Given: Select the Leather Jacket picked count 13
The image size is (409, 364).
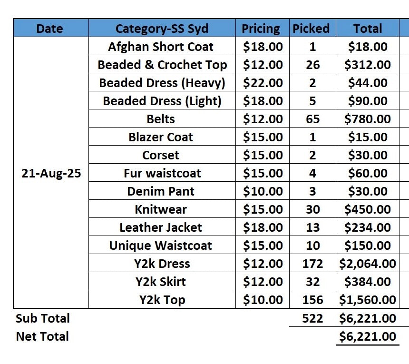Looking at the screenshot, I should point(312,227).
